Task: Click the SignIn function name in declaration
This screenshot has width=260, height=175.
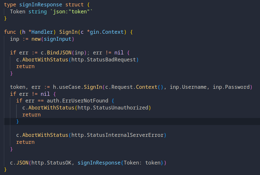Action: click(x=68, y=32)
